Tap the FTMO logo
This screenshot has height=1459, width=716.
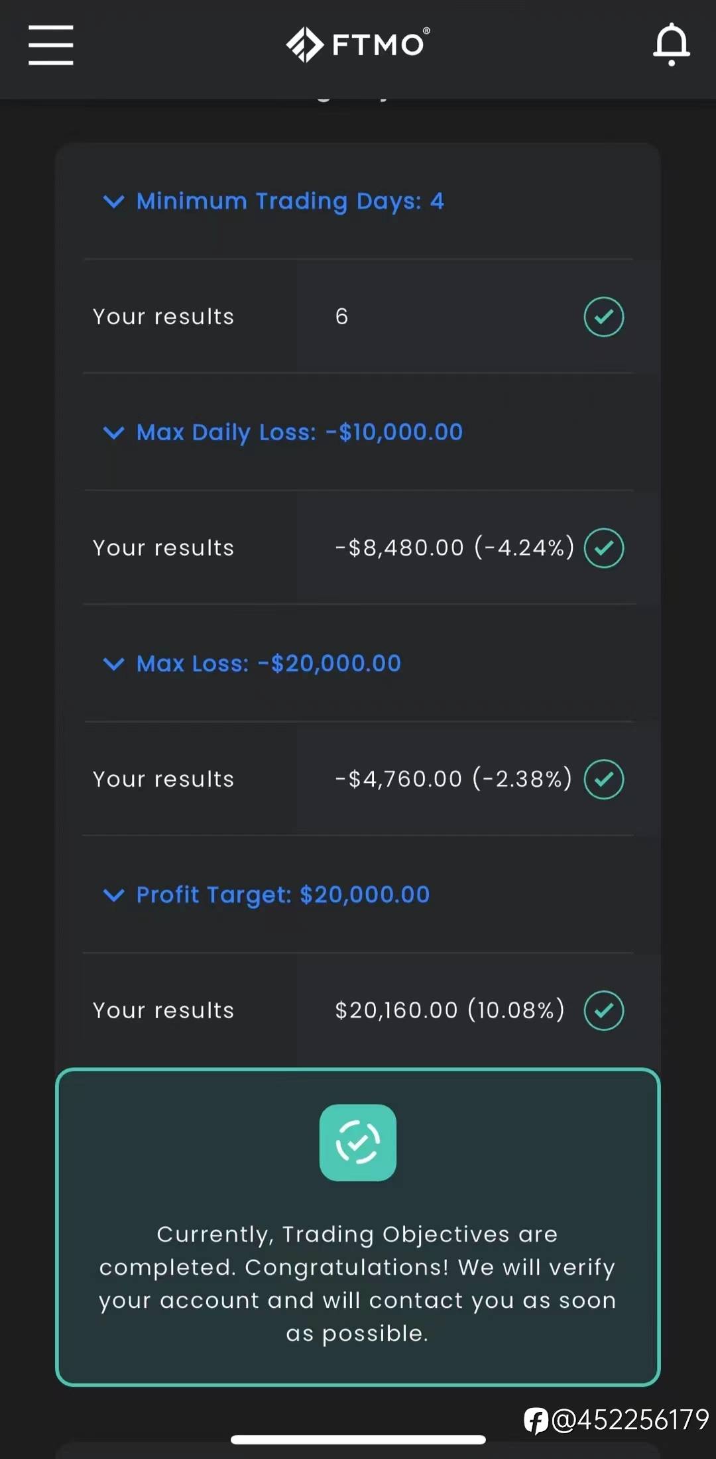pyautogui.click(x=358, y=44)
